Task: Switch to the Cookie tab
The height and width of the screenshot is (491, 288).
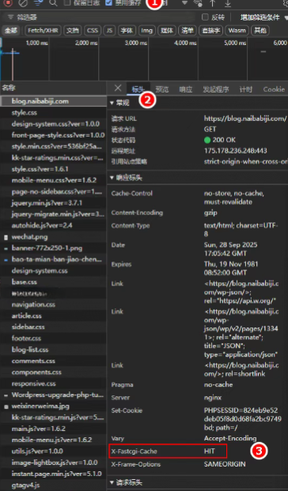Action: 274,89
